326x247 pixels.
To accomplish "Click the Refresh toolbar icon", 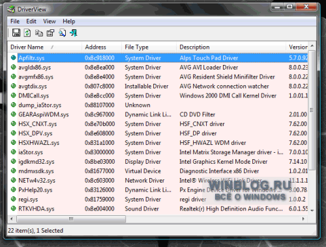I will coord(27,33).
